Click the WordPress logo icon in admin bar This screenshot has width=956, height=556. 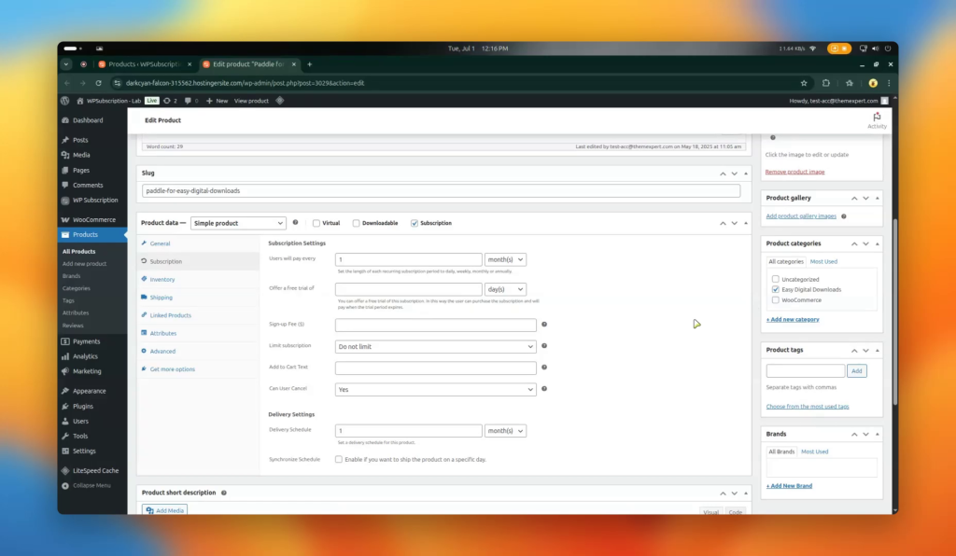pos(65,101)
